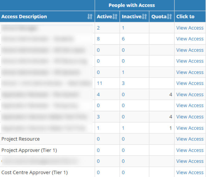The width and height of the screenshot is (206, 177).
Task: Click quota value 1 in the table
Action: (171, 128)
